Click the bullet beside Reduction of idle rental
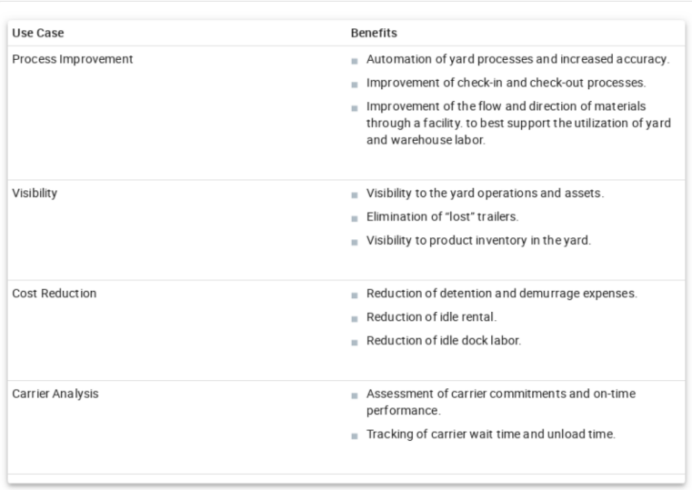This screenshot has width=692, height=490. pyautogui.click(x=354, y=318)
